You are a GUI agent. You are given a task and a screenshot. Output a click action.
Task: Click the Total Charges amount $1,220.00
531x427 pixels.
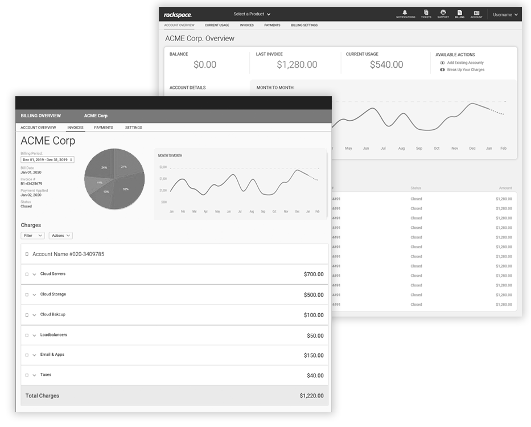point(311,396)
